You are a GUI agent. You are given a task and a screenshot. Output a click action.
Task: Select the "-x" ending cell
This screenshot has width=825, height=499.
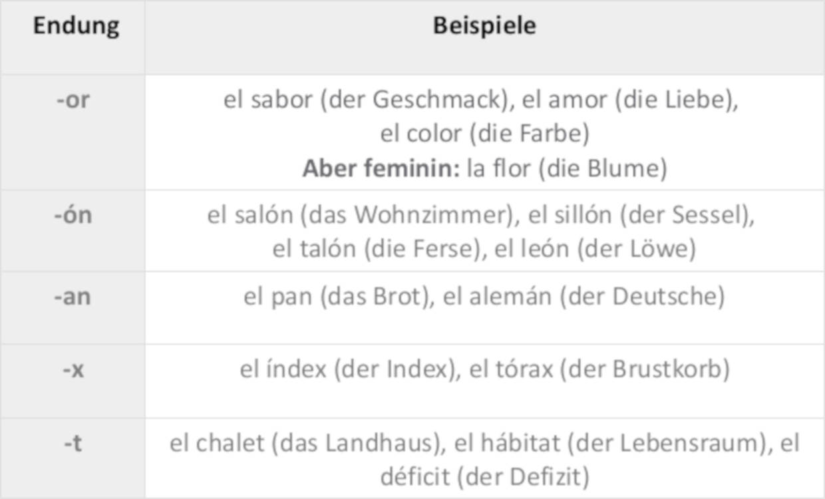73,369
